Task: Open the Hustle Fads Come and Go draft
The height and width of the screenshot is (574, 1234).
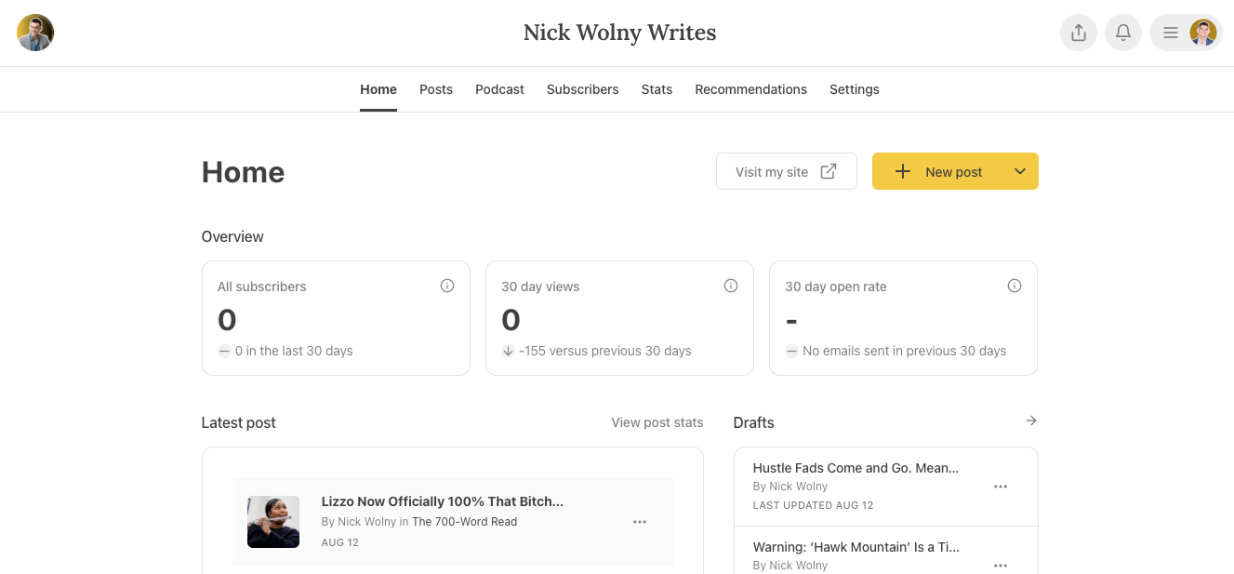Action: point(856,468)
